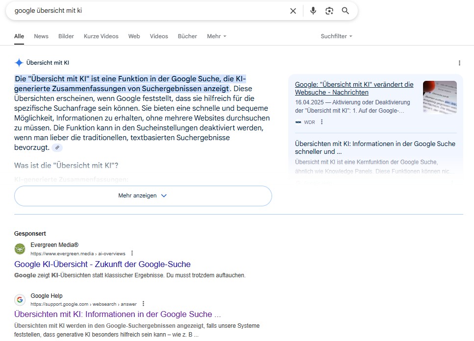Submit search with magnifying glass icon
This screenshot has width=474, height=341.
click(x=345, y=11)
